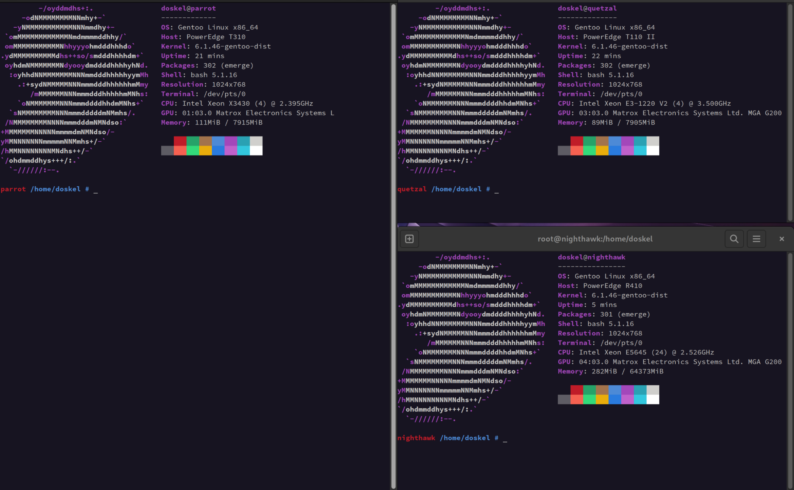Click the quetzal terminal vertical scrollbar

[790, 112]
